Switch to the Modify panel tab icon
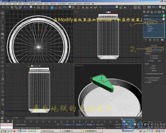 tap(148, 12)
